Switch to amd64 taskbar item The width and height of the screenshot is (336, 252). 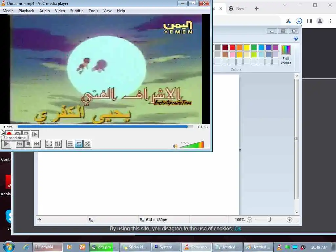[48, 247]
